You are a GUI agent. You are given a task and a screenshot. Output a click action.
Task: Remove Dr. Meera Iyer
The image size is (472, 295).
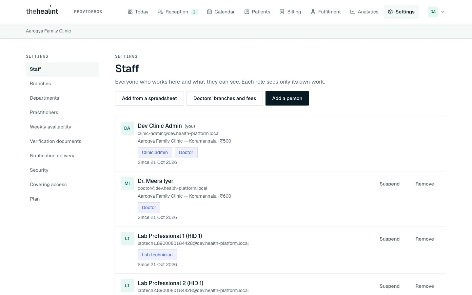click(424, 184)
